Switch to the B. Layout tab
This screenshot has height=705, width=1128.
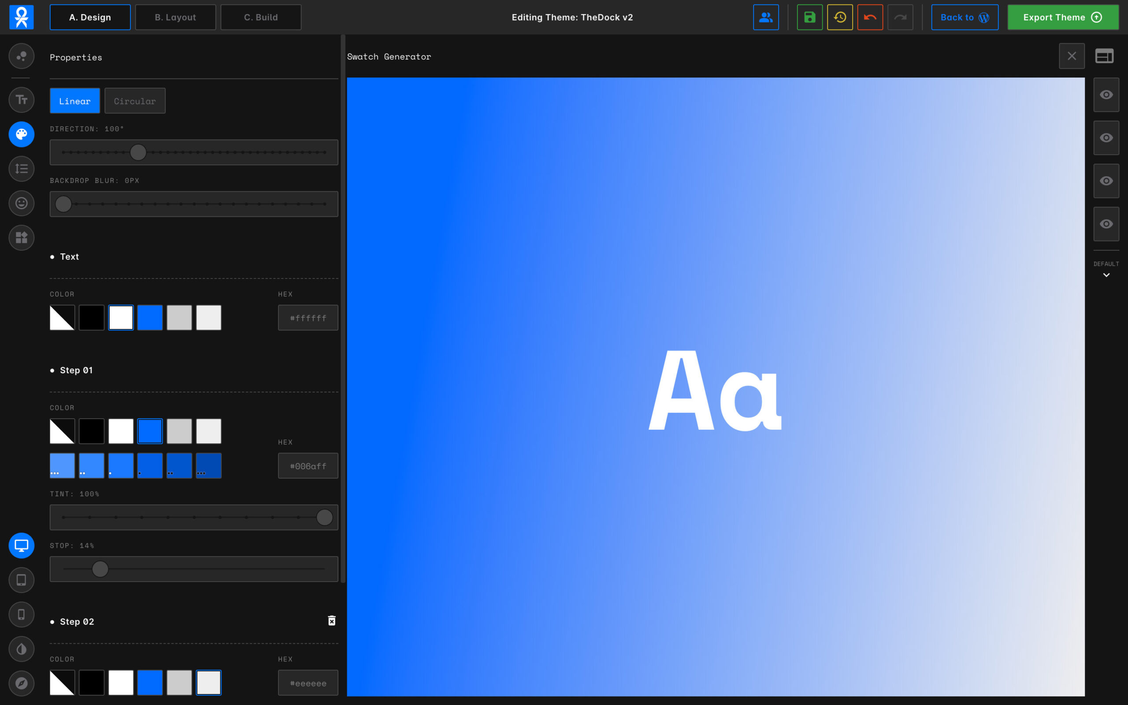(x=175, y=17)
